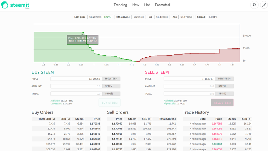Screen dimensions: 268x151
Task: Open search with the magnifier icon
Action: point(254,5)
